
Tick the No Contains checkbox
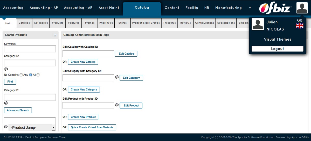pos(21,75)
